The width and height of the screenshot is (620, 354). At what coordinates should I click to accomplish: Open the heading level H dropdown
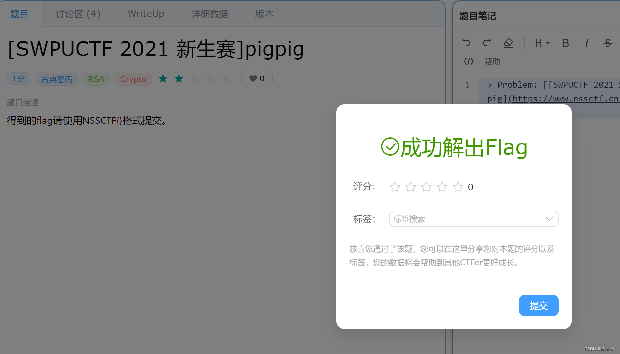pos(541,43)
